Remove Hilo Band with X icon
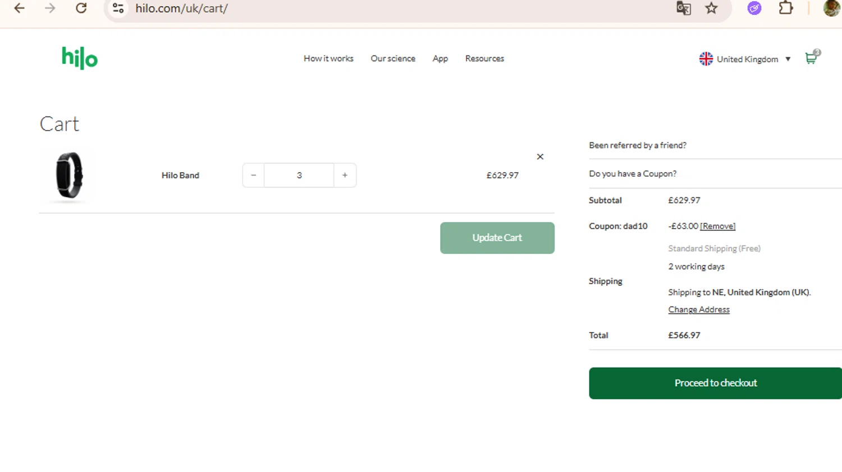This screenshot has width=842, height=472. pyautogui.click(x=540, y=156)
